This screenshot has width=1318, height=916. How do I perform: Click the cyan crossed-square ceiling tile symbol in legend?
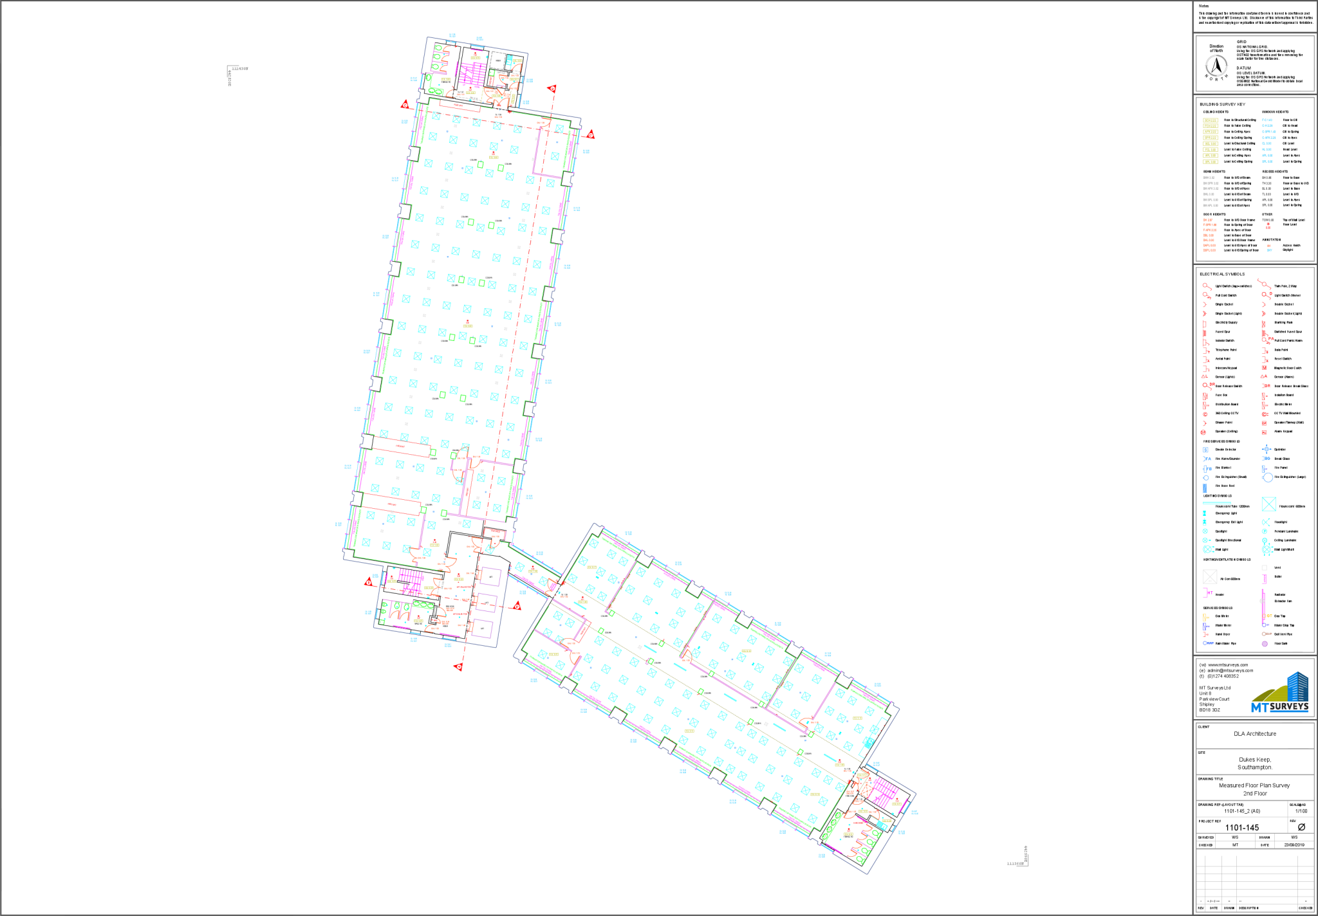[x=1269, y=504]
